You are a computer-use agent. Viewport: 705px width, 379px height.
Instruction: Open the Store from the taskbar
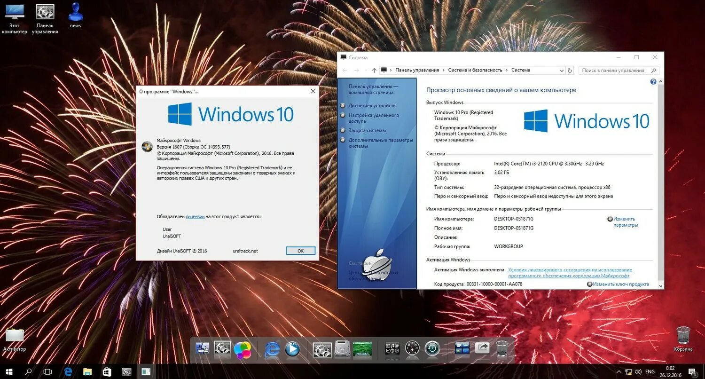(107, 371)
